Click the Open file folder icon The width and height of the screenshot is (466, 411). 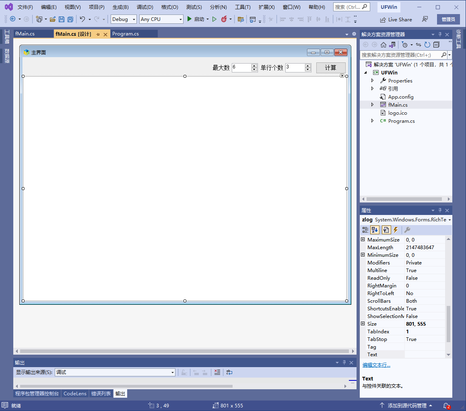pyautogui.click(x=53, y=19)
